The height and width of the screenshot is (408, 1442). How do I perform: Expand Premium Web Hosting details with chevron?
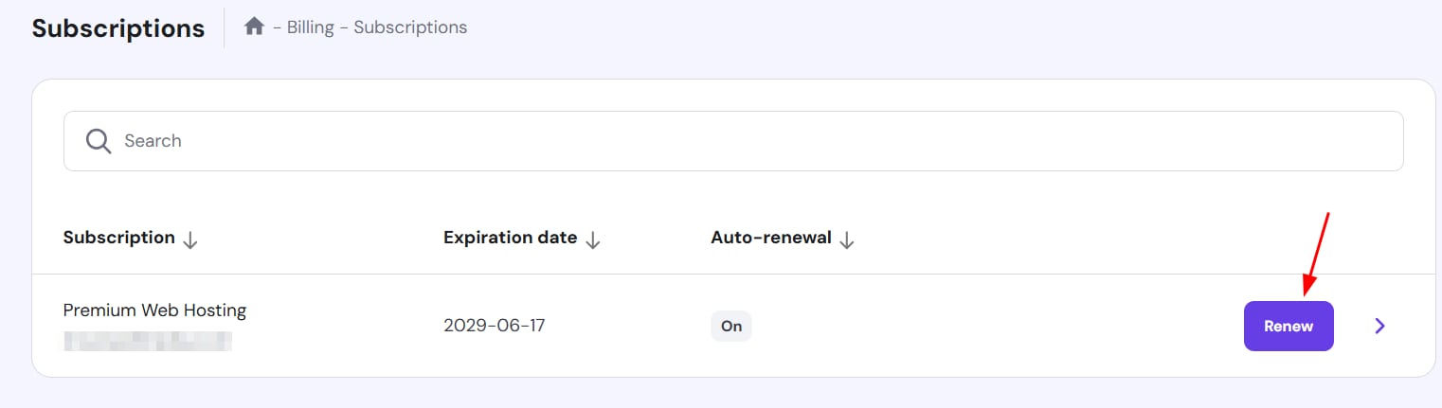1379,326
